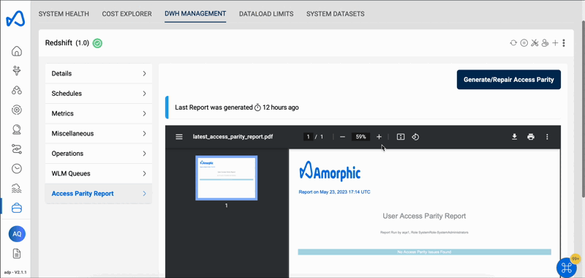This screenshot has height=278, width=585.
Task: Open the Operations menu item
Action: pos(99,154)
